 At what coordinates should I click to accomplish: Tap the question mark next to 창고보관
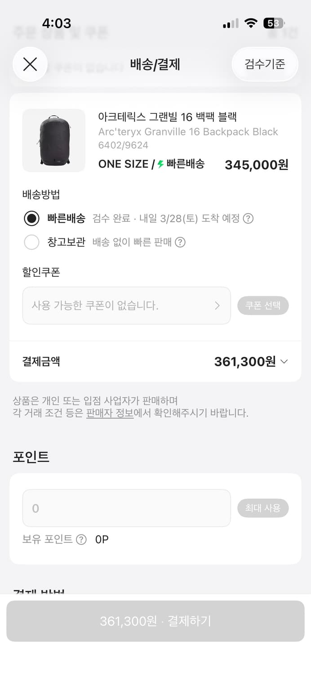(x=180, y=243)
